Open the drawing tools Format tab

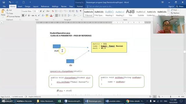pyautogui.click(x=80, y=6)
